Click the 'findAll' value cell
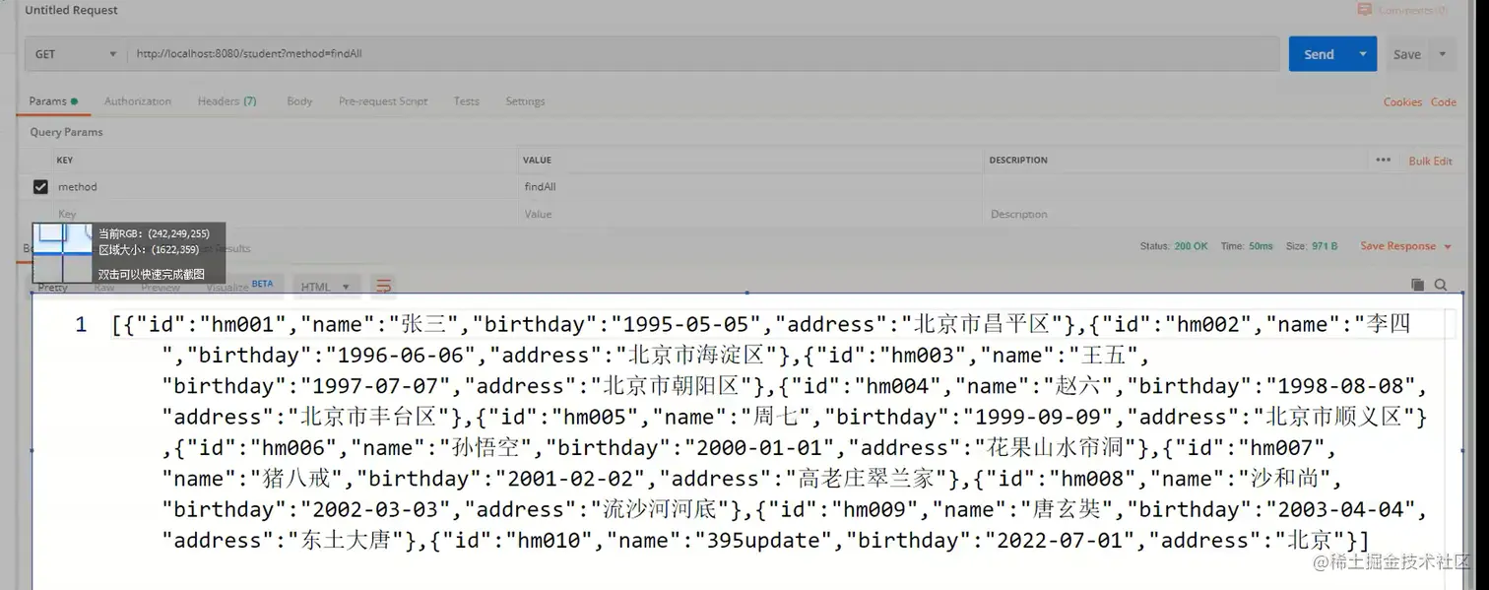 pos(750,186)
